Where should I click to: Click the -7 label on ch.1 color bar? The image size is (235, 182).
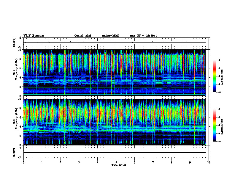click(219, 68)
